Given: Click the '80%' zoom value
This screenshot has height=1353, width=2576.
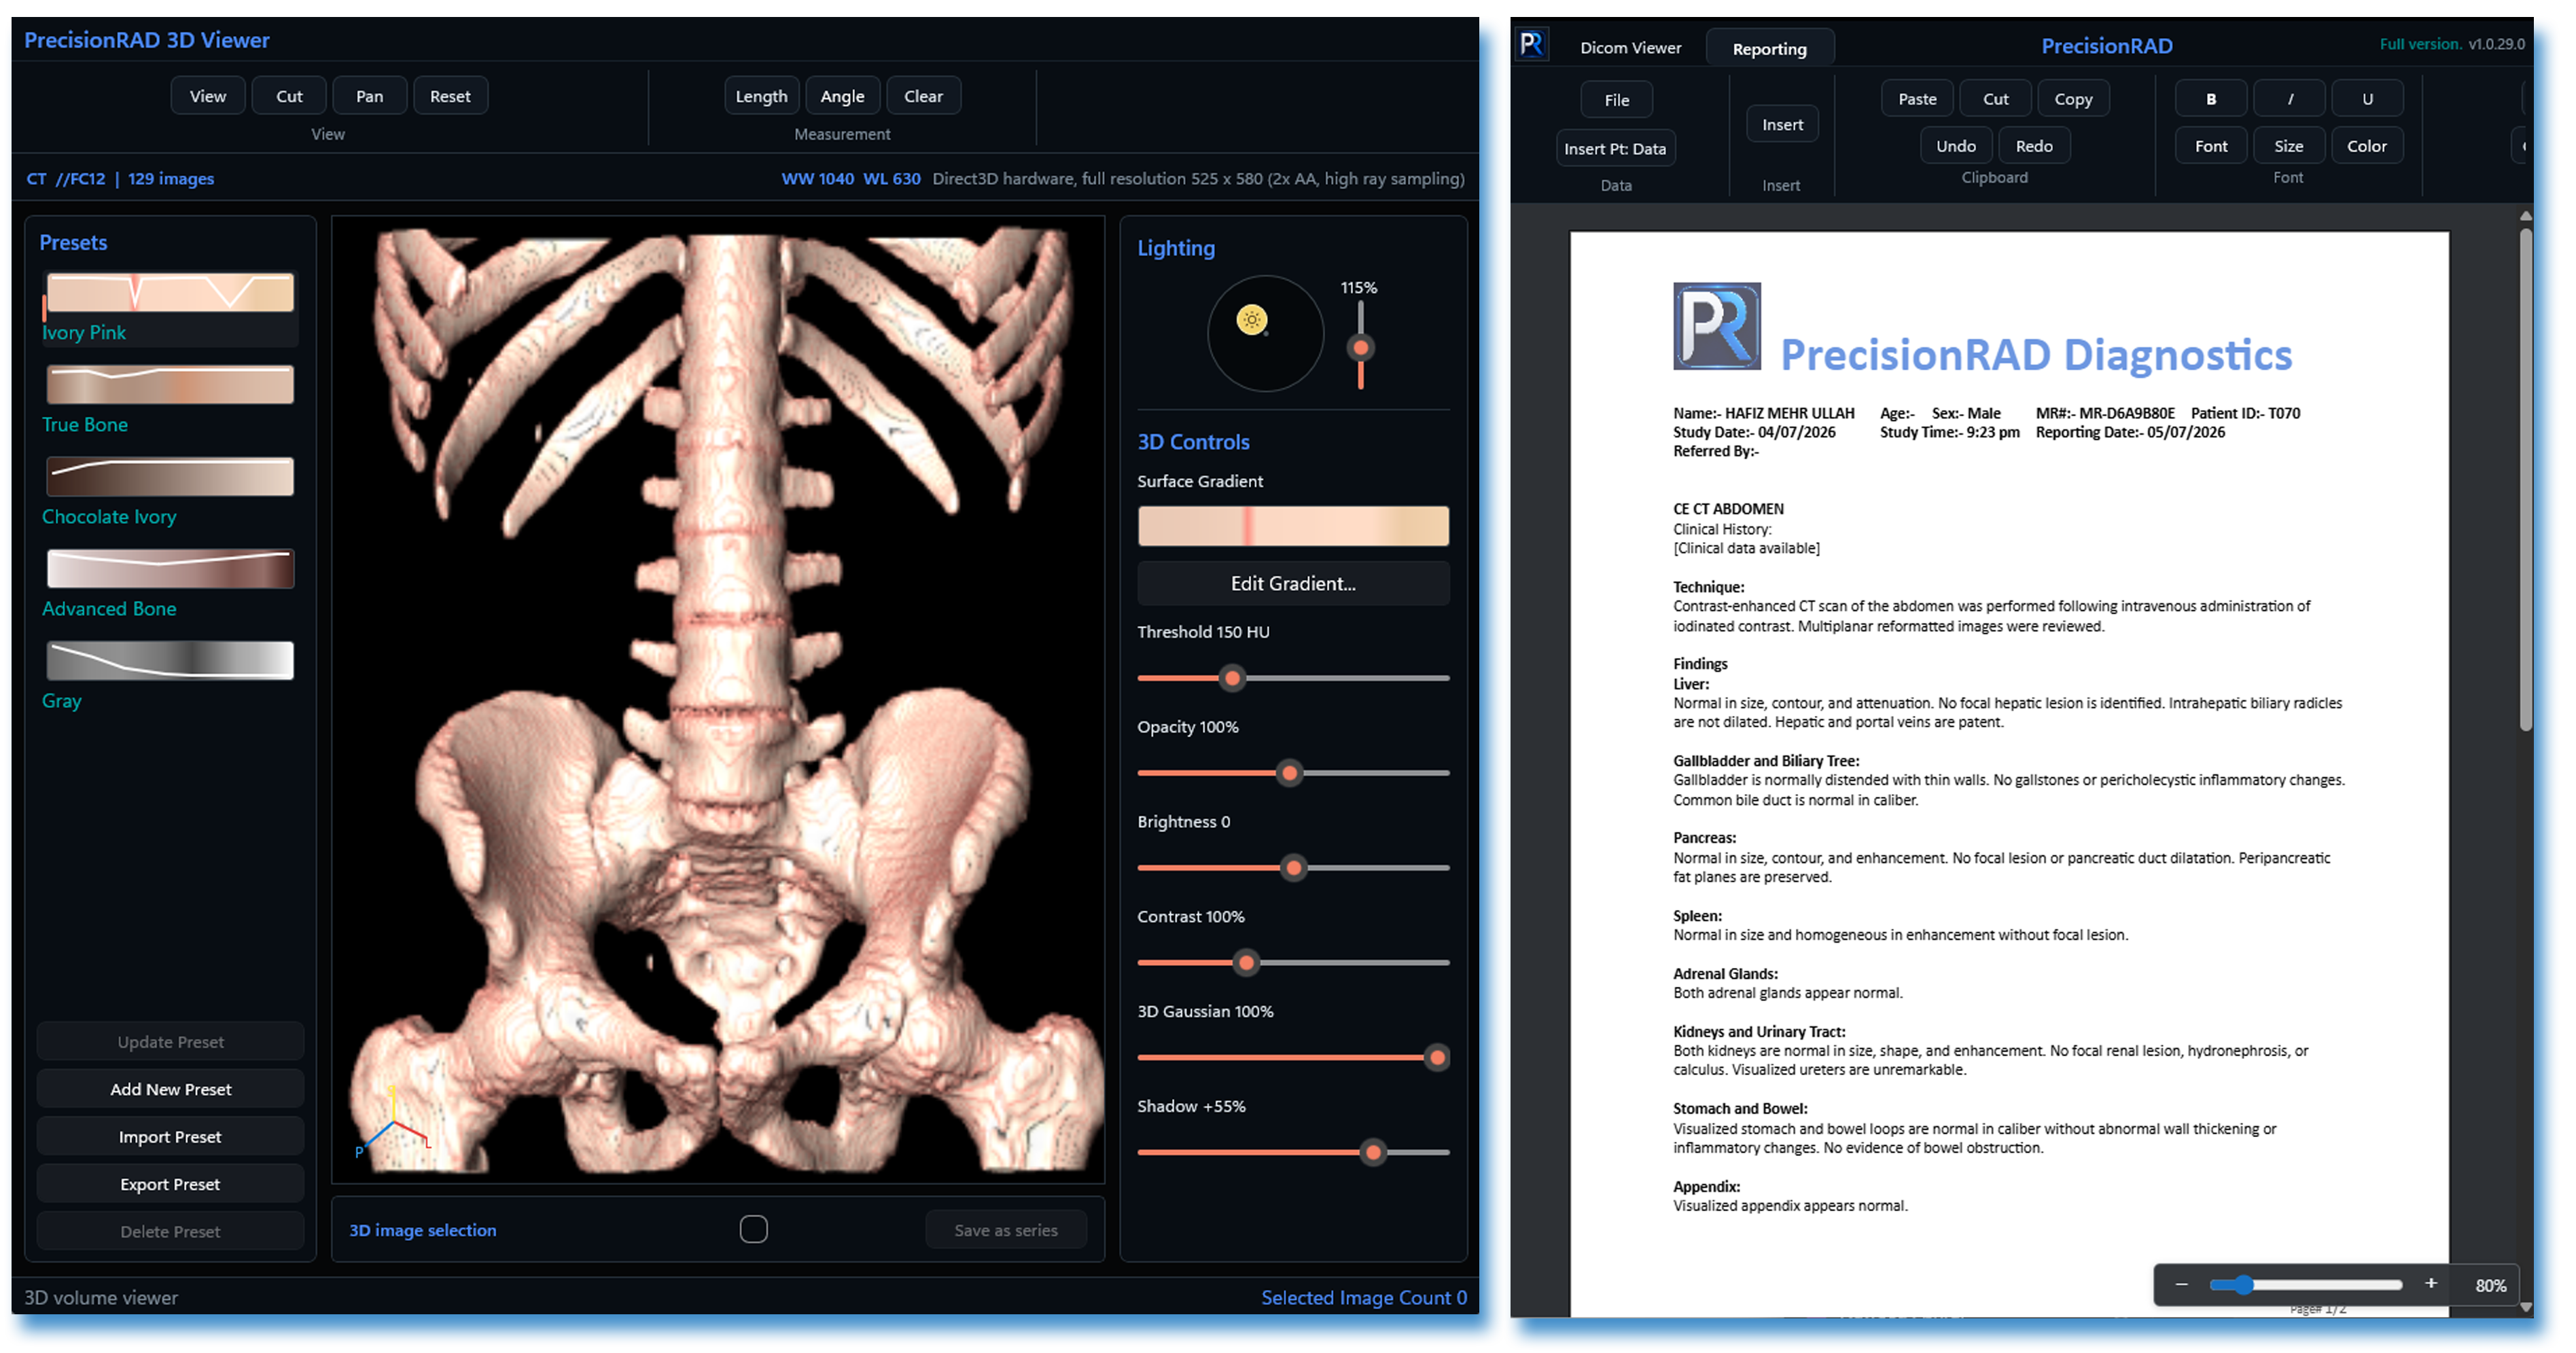Looking at the screenshot, I should click(x=2490, y=1286).
